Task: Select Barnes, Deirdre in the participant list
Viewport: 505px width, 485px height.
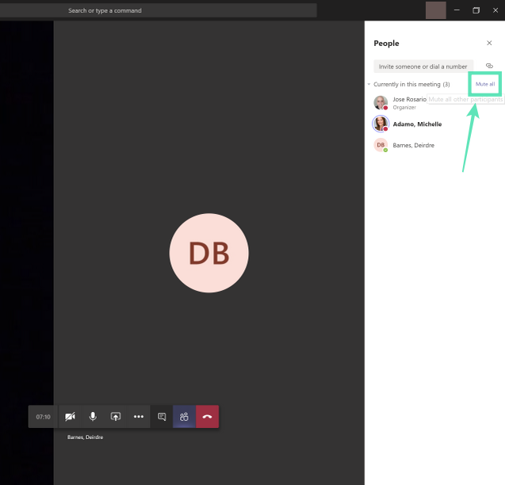Action: (413, 145)
